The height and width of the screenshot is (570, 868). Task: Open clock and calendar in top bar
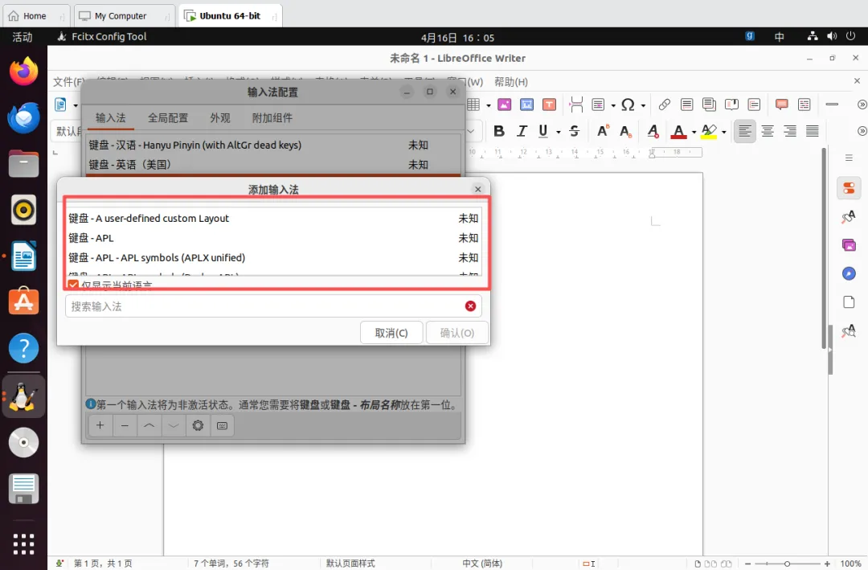click(457, 38)
